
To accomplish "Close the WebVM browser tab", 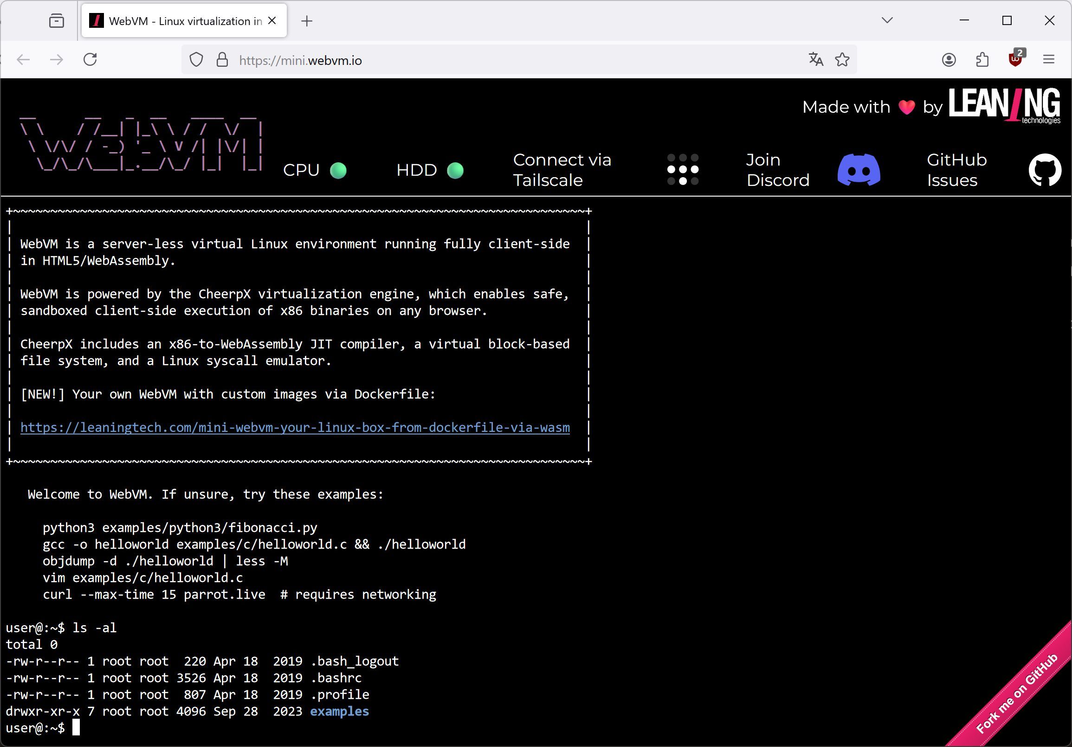I will [x=272, y=21].
